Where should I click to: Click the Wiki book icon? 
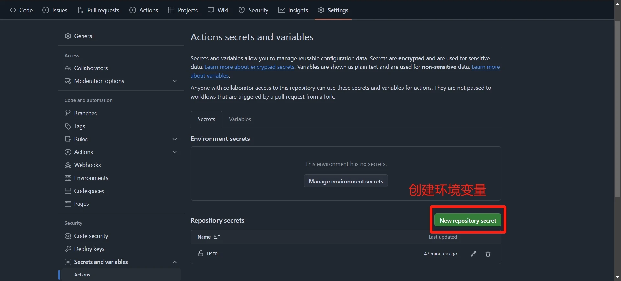pyautogui.click(x=211, y=10)
